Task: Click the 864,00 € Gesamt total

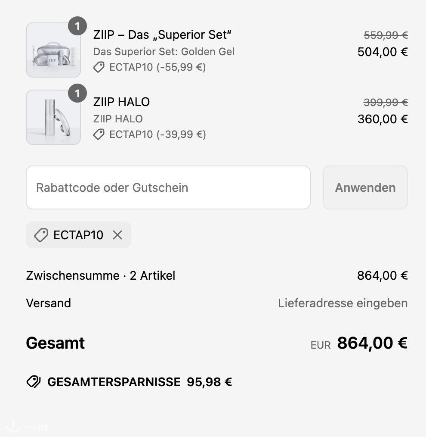Action: click(372, 343)
